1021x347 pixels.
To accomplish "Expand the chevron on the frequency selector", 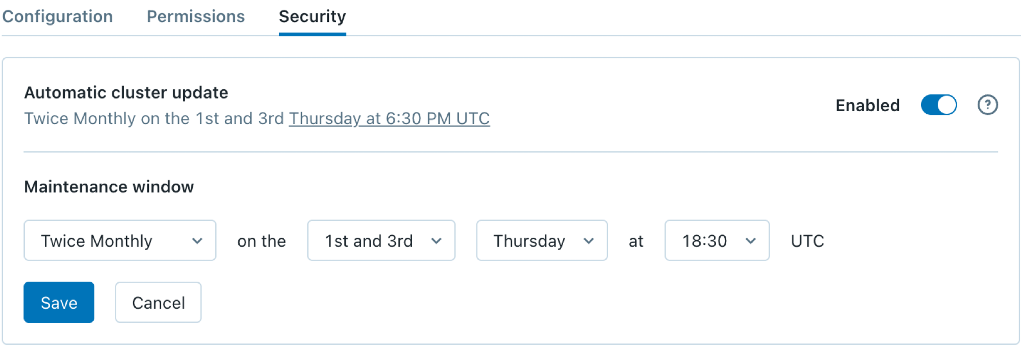I will (x=198, y=240).
